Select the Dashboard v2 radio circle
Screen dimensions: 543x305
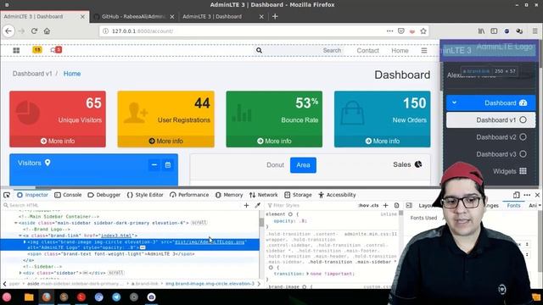tap(523, 137)
